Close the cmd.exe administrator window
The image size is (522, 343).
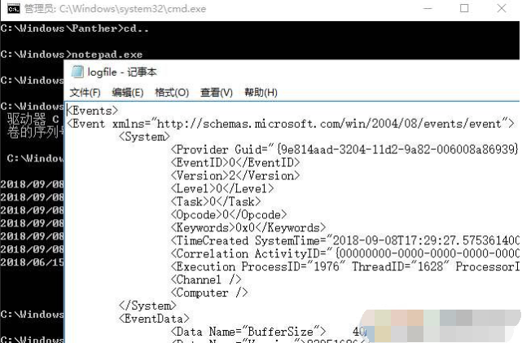502,10
